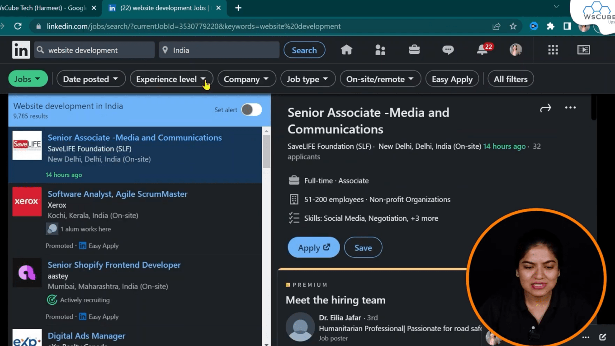Click Dr. Eilia Jafar's profile picture
Viewport: 615px width, 346px height.
tap(300, 327)
